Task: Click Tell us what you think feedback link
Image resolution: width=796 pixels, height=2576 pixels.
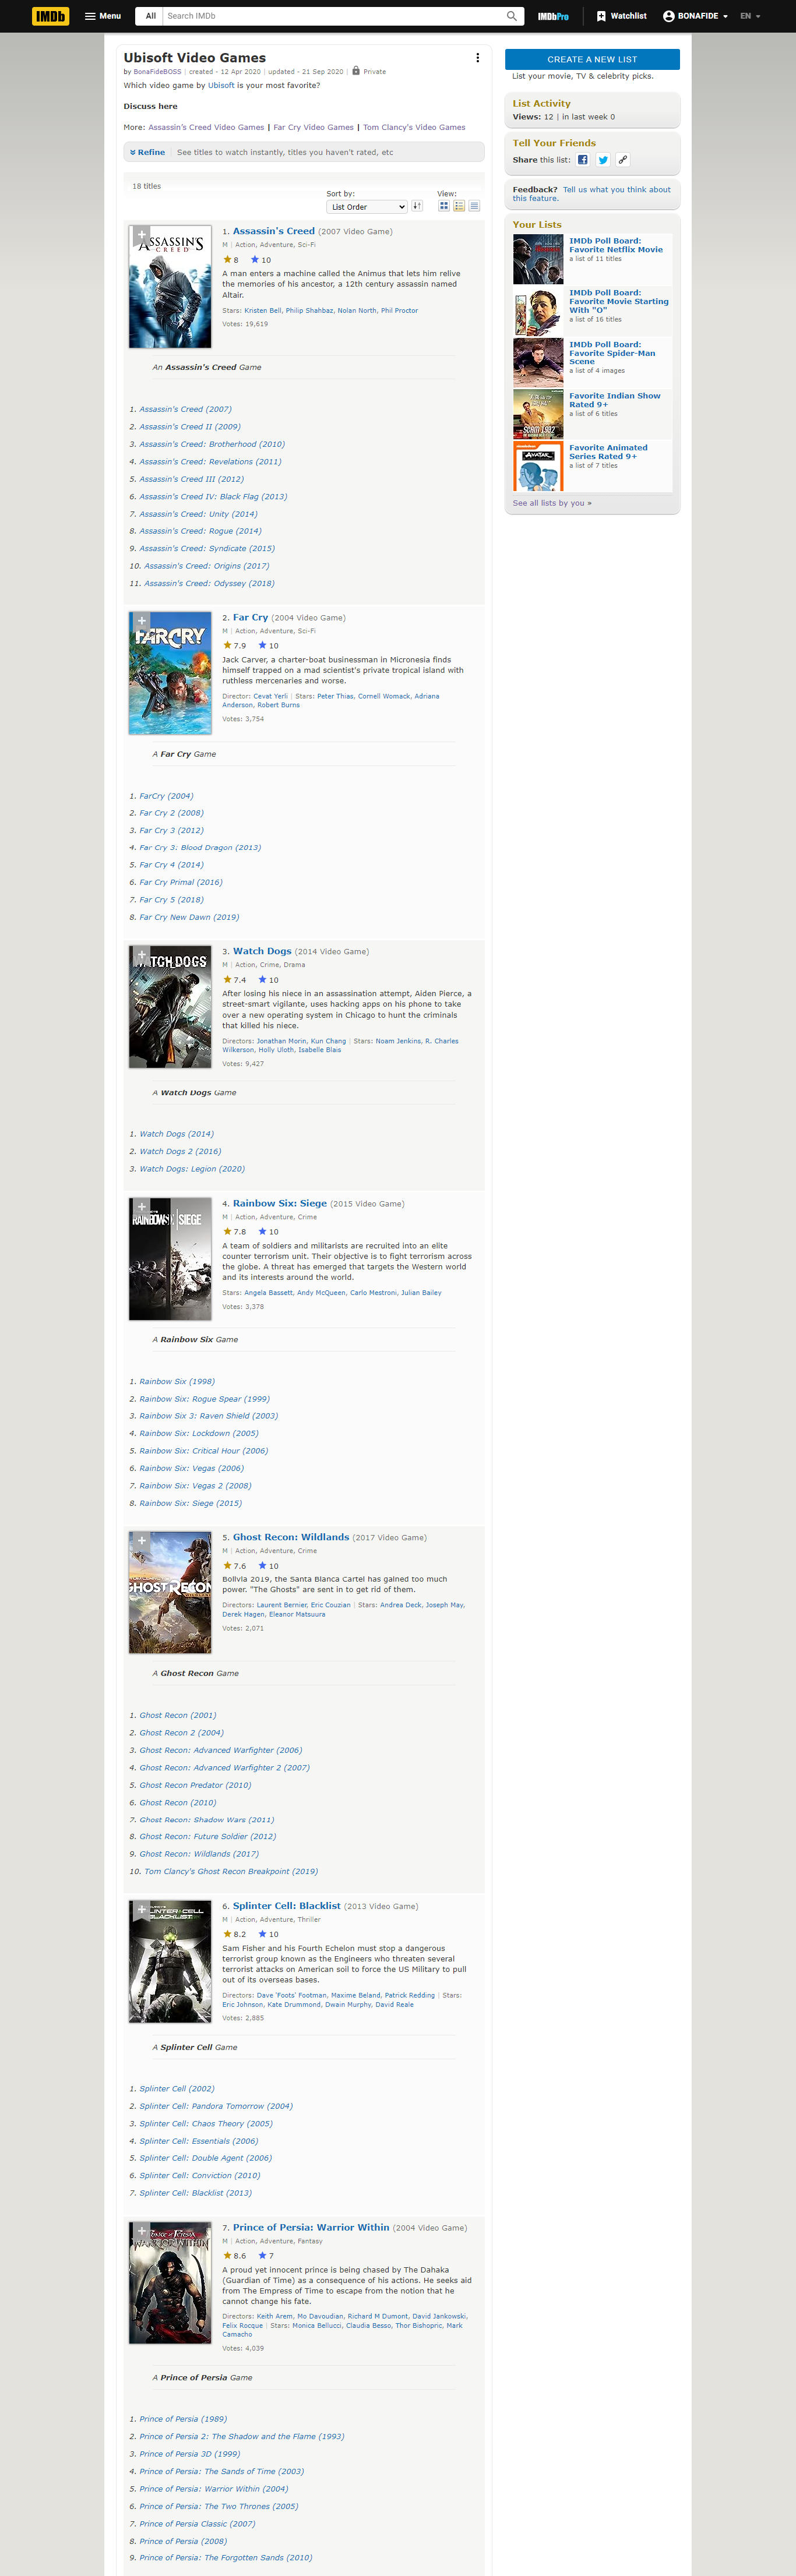Action: pyautogui.click(x=591, y=194)
